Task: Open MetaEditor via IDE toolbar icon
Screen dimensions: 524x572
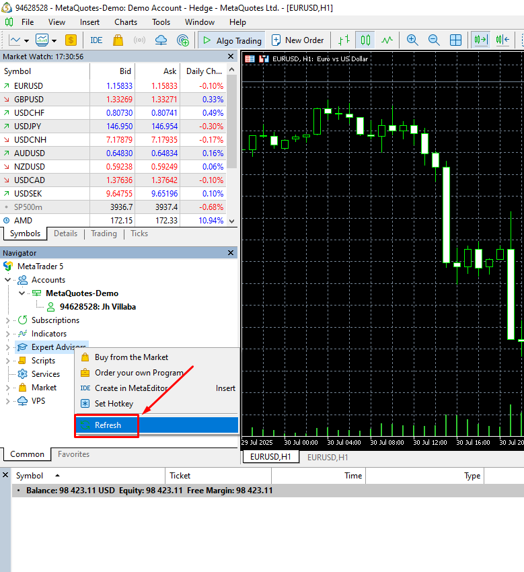Action: (96, 40)
